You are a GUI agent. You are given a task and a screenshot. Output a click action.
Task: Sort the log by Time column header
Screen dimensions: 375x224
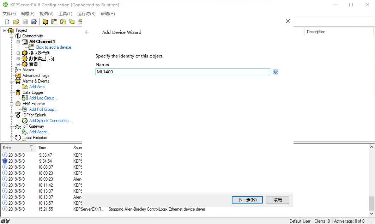click(x=54, y=148)
